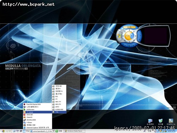Select KBS 2TV channel in submenu
177x133 pixels.
[59, 104]
